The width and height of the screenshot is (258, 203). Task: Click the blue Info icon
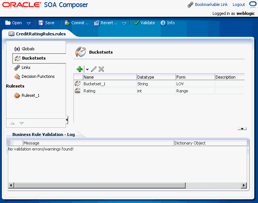point(163,23)
